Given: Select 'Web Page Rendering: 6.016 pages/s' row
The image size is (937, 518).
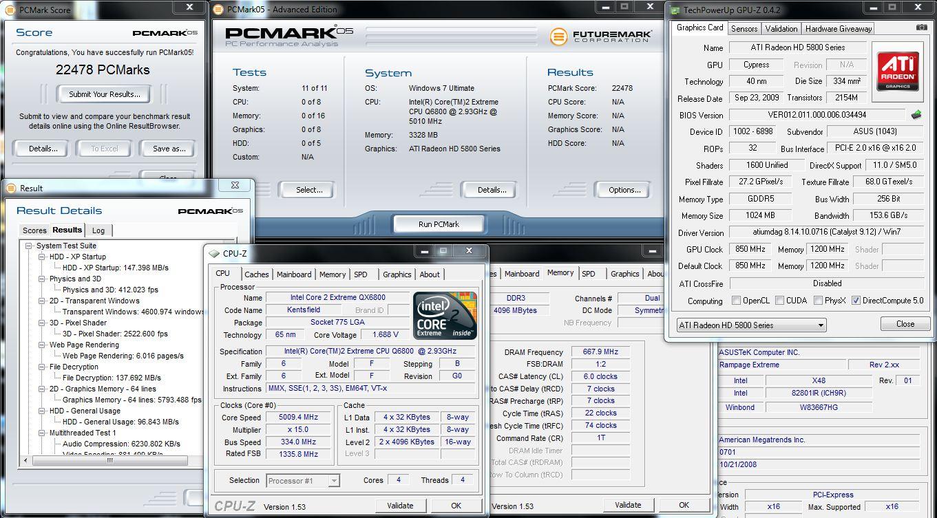Looking at the screenshot, I should tap(123, 356).
